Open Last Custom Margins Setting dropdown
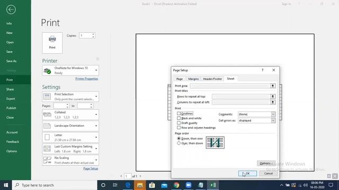The height and width of the screenshot is (190, 339). pos(70,149)
